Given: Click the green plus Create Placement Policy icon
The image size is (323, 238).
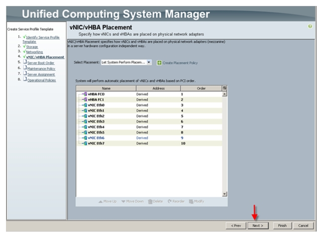Looking at the screenshot, I should pyautogui.click(x=159, y=63).
